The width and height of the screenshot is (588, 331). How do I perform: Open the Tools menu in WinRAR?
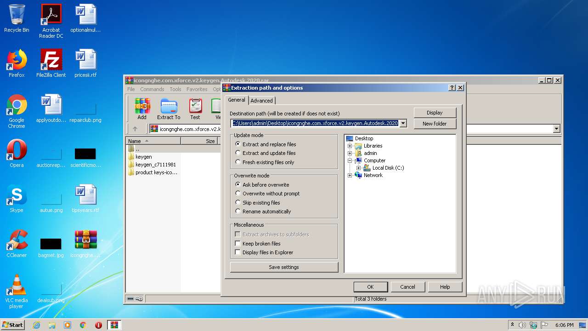click(175, 89)
